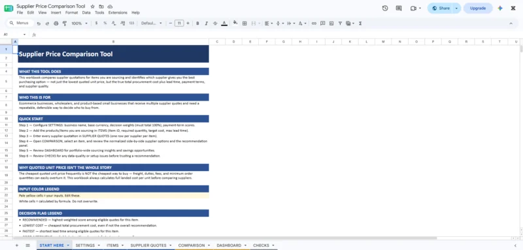Image resolution: width=523 pixels, height=250 pixels.
Task: Select the paint format tool
Action: 65,23
